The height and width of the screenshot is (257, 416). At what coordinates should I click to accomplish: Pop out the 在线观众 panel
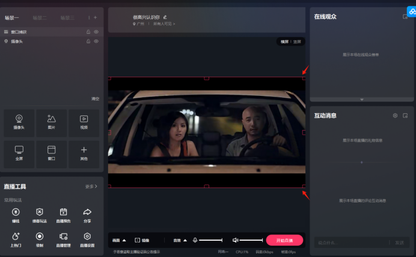(405, 17)
